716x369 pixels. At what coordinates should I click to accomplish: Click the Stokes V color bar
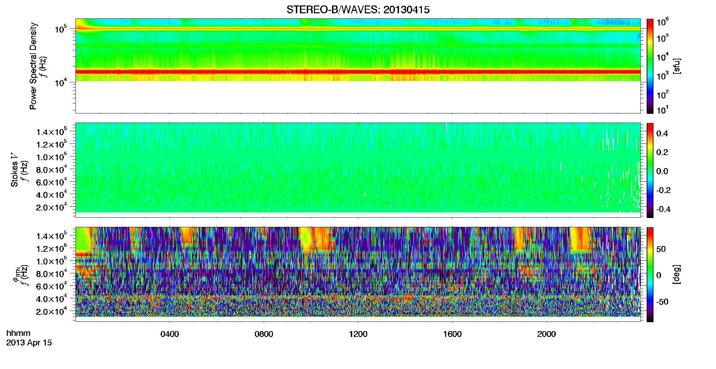coord(650,170)
